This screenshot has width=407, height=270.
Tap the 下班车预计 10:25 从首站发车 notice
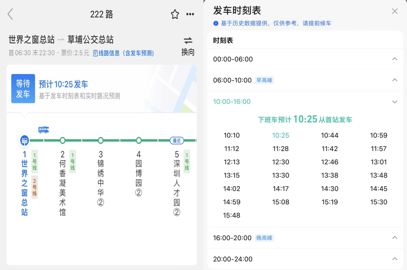305,120
